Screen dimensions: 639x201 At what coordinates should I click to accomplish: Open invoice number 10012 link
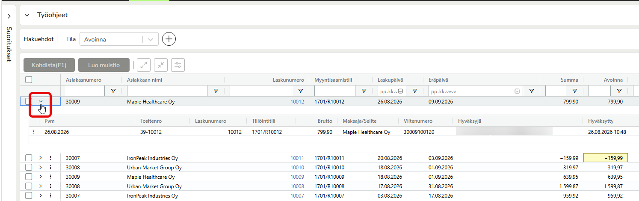coord(297,102)
